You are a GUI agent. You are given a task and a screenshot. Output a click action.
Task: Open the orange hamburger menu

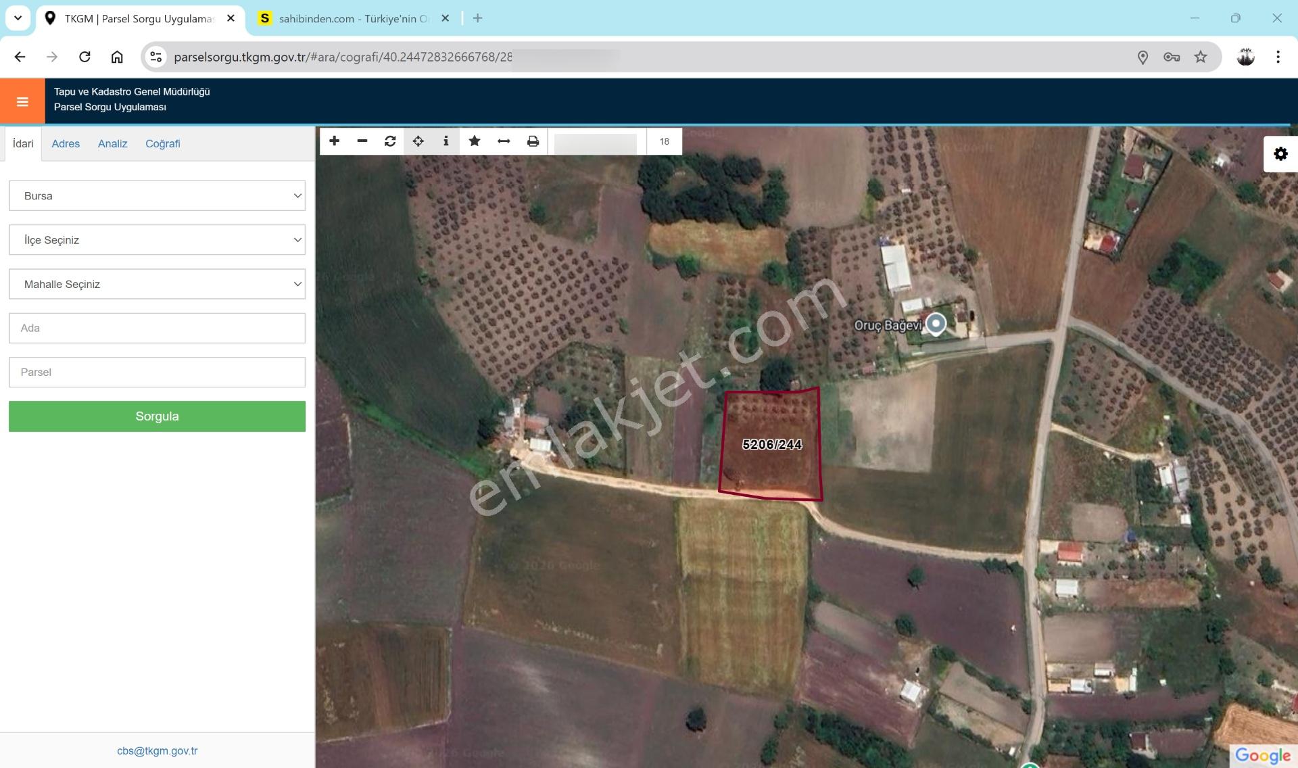pos(22,101)
